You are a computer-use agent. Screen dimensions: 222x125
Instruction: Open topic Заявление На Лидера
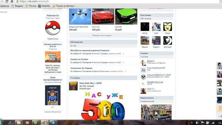[81, 68]
